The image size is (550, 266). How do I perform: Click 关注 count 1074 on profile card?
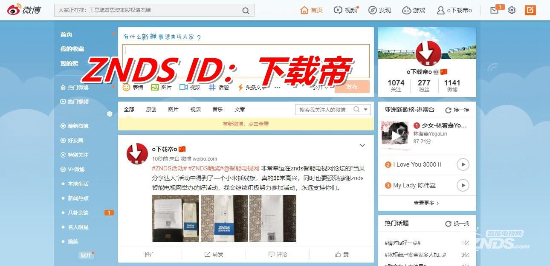396,85
